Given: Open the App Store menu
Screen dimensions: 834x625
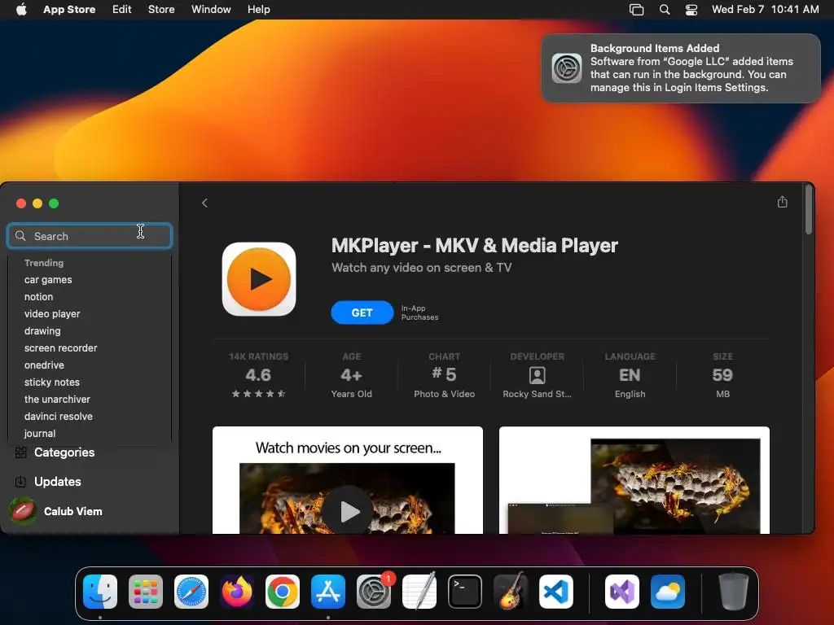Looking at the screenshot, I should pyautogui.click(x=69, y=10).
